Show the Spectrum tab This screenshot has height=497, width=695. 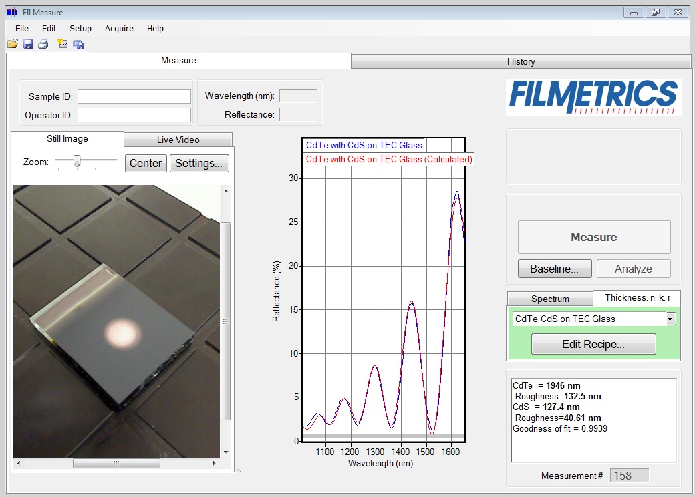[x=550, y=299]
